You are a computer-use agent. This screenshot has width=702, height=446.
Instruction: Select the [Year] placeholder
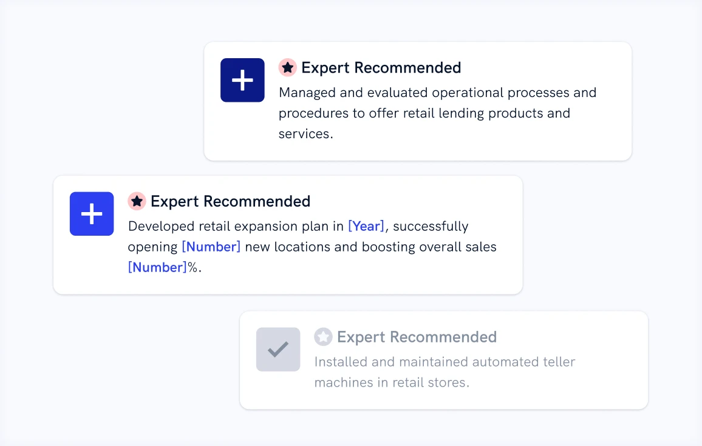366,227
